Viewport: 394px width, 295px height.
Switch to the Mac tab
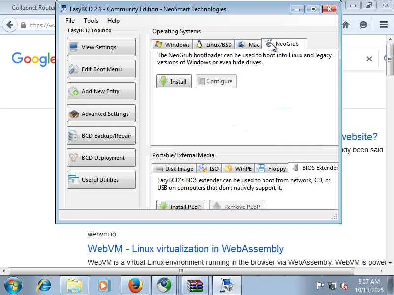(248, 44)
